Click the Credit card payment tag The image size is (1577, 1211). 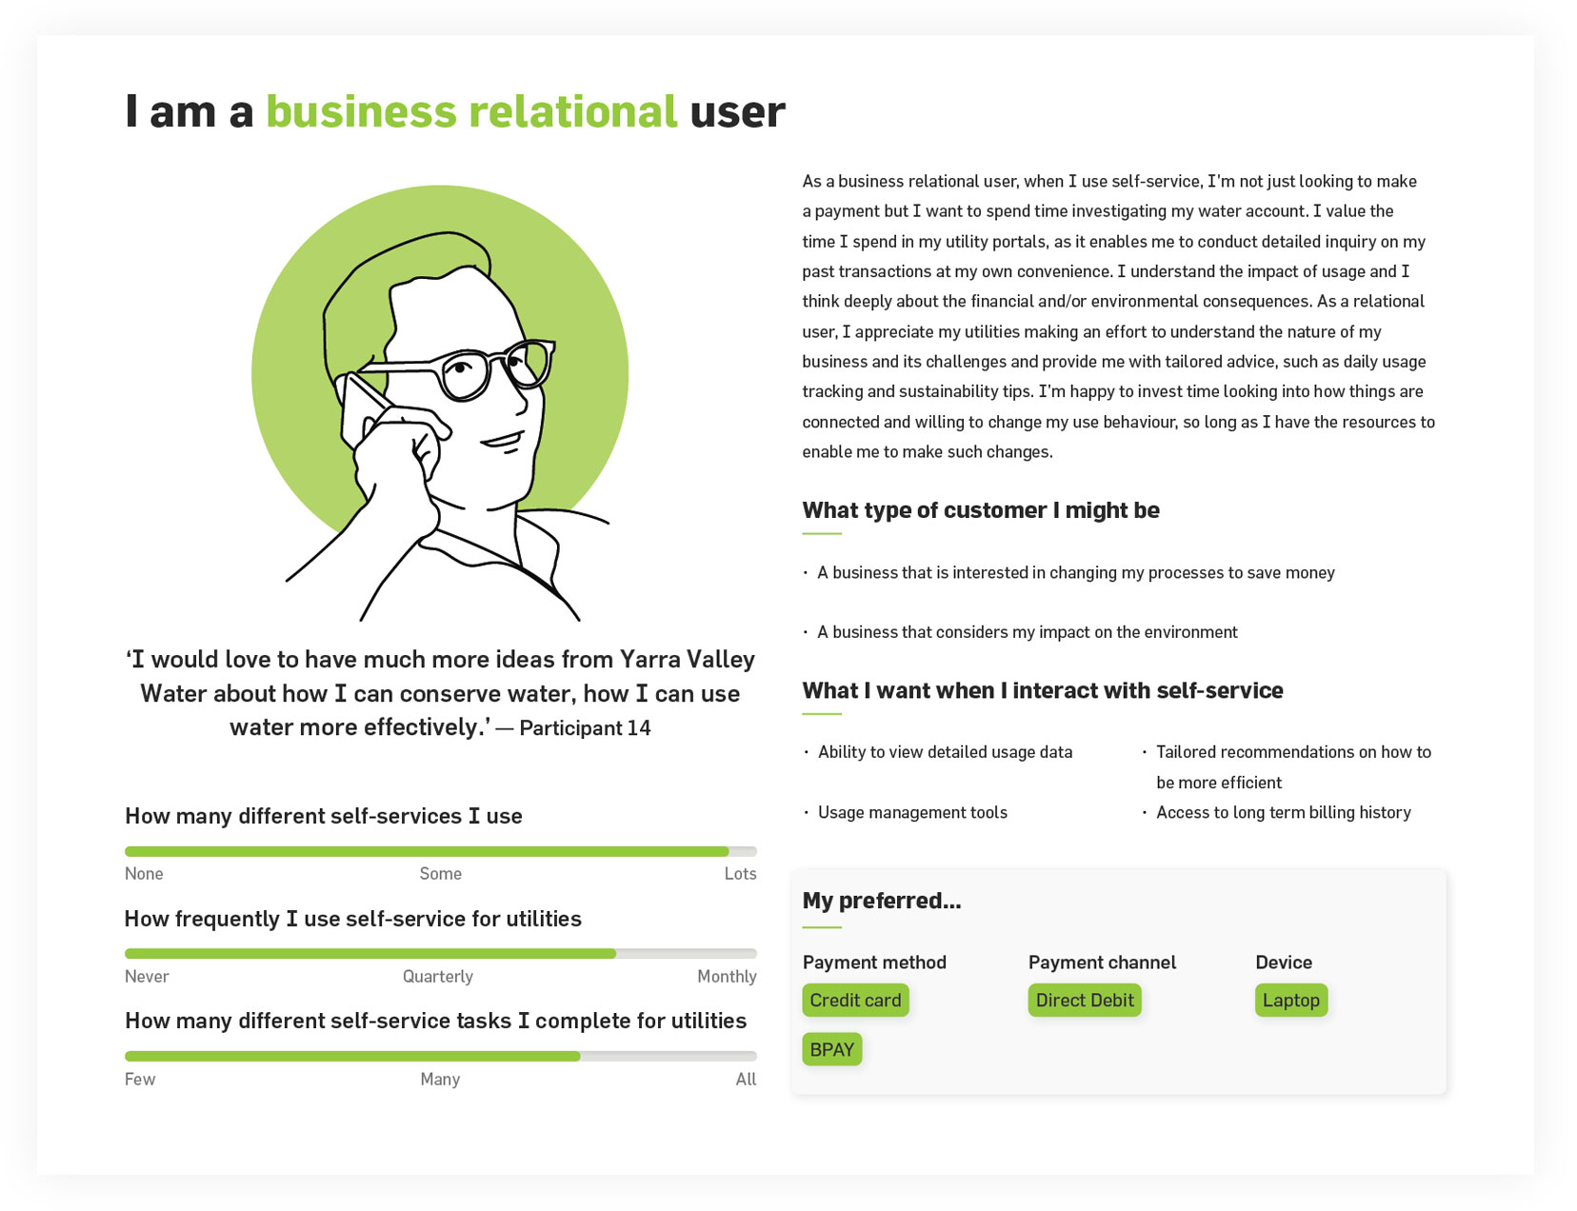[x=855, y=1001]
